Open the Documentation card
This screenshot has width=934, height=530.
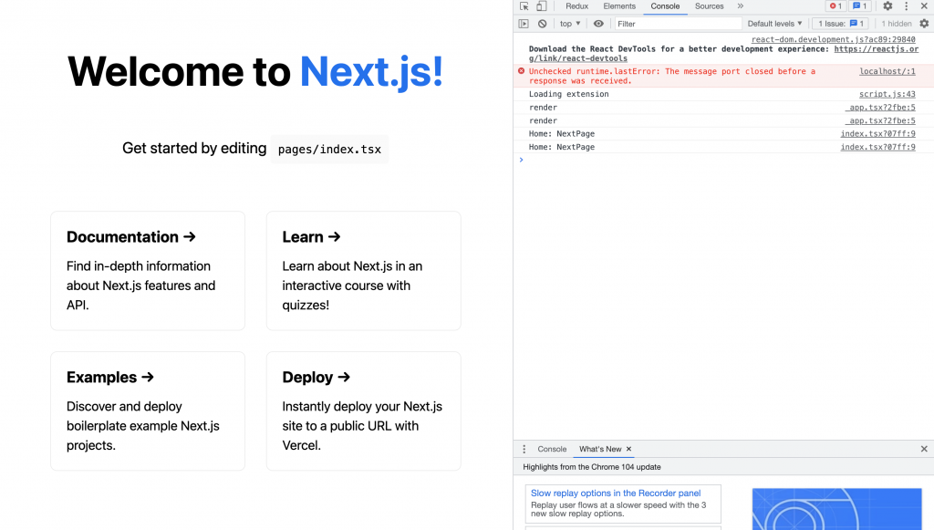pyautogui.click(x=148, y=271)
